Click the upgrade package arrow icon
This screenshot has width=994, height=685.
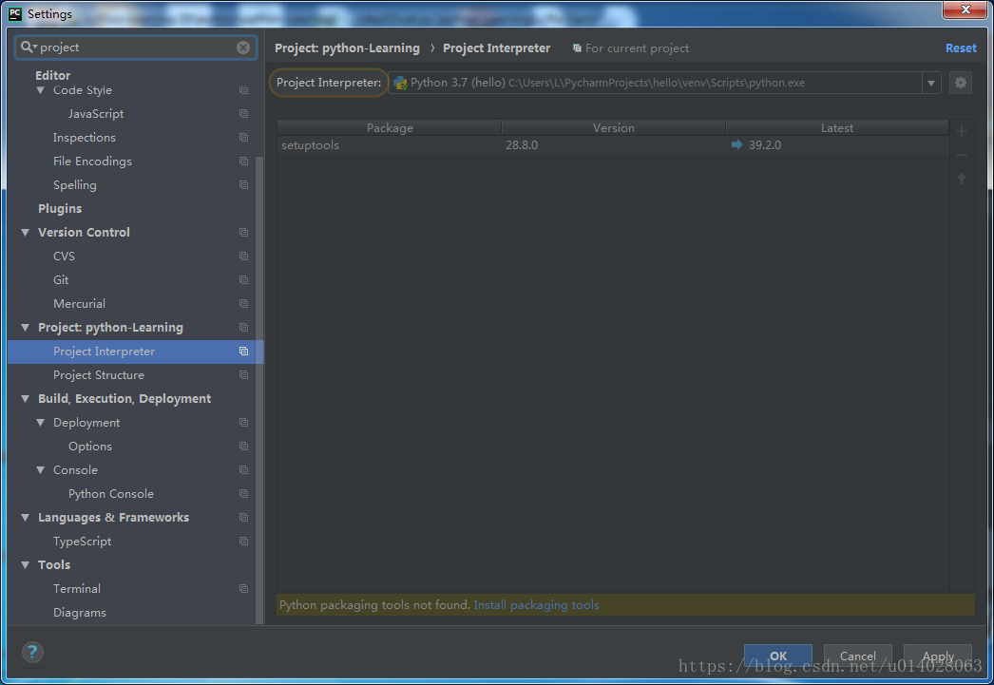[x=962, y=179]
